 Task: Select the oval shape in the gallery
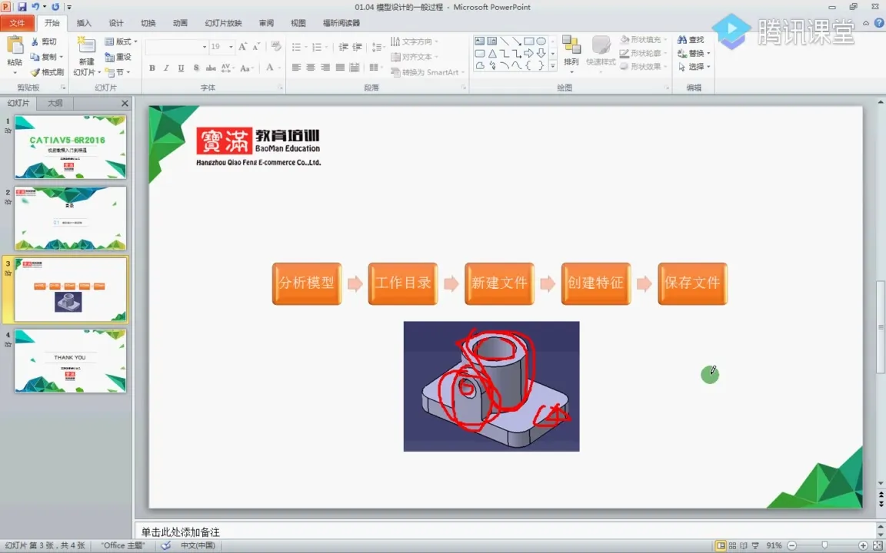point(541,40)
